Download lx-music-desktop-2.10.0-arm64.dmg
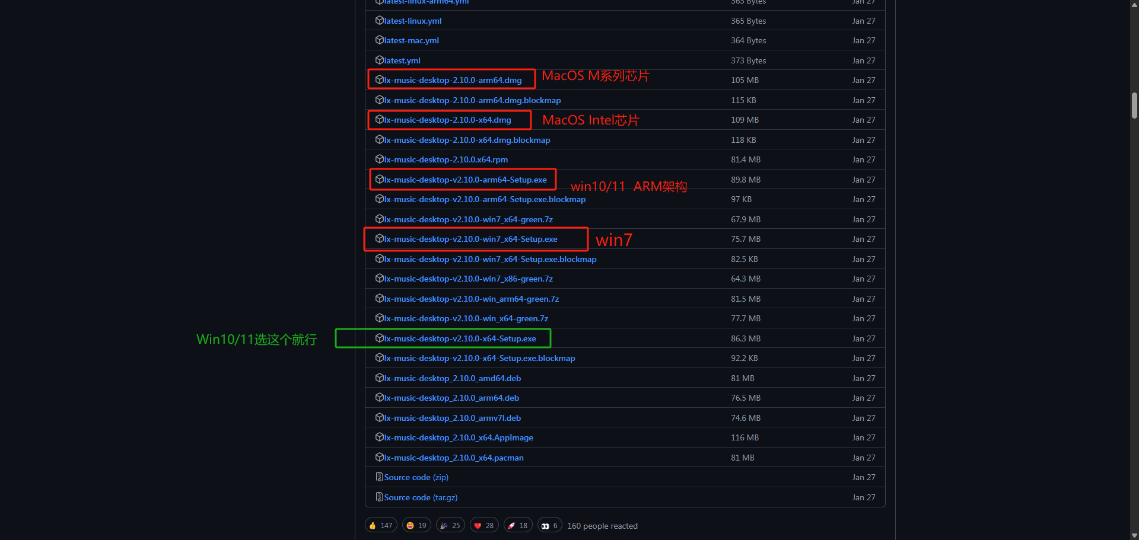Viewport: 1139px width, 540px height. coord(453,80)
